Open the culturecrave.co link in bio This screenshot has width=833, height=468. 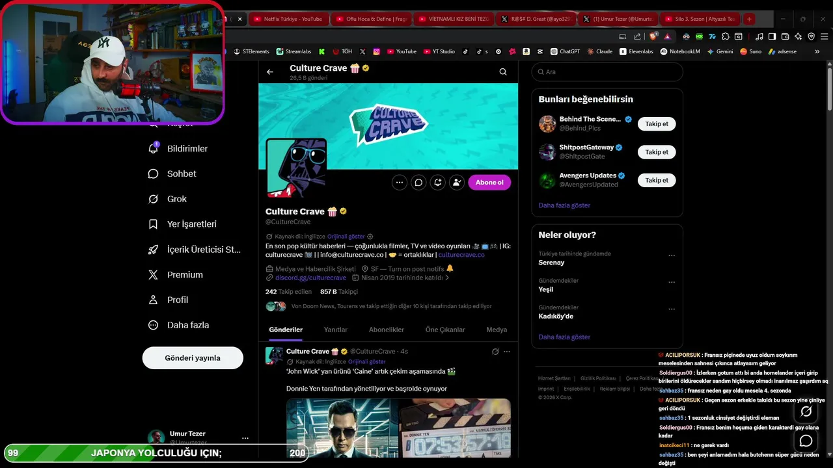pos(461,255)
